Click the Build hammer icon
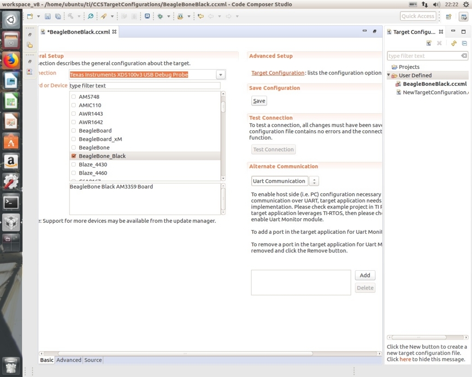Image resolution: width=472 pixels, height=377 pixels. pos(71,16)
